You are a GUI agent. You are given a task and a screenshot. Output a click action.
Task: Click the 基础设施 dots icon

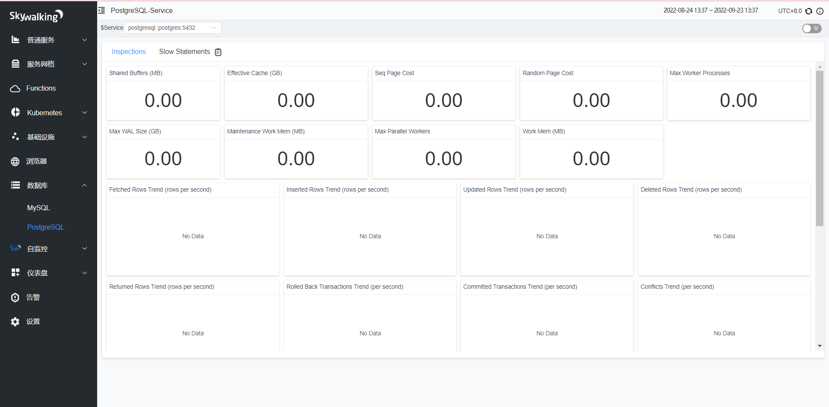pos(16,136)
